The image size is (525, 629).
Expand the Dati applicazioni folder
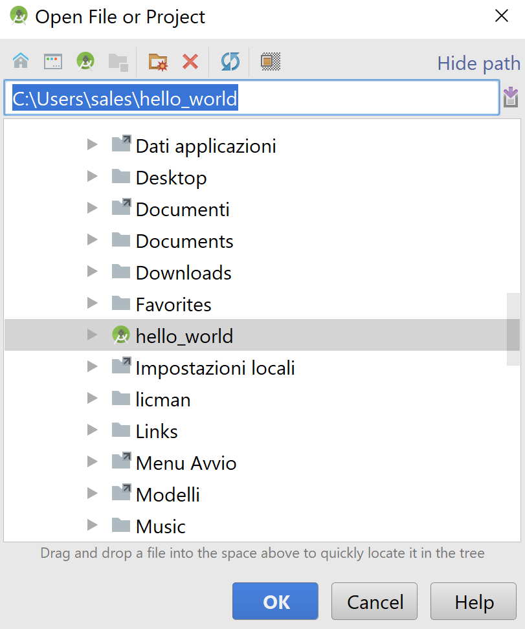[x=93, y=144]
